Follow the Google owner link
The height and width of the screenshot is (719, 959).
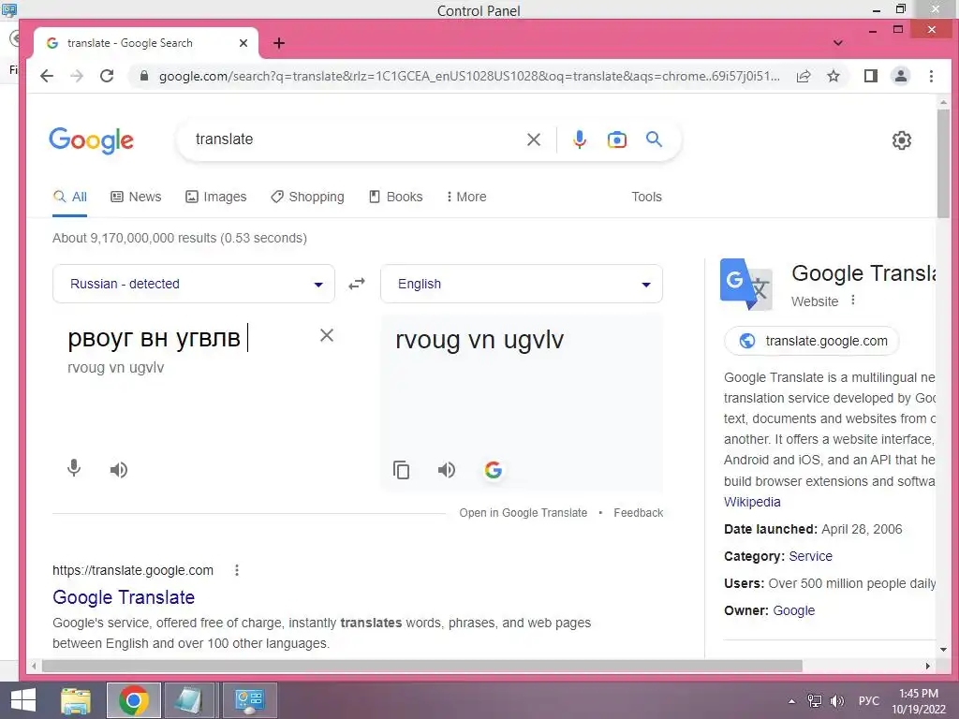(794, 610)
